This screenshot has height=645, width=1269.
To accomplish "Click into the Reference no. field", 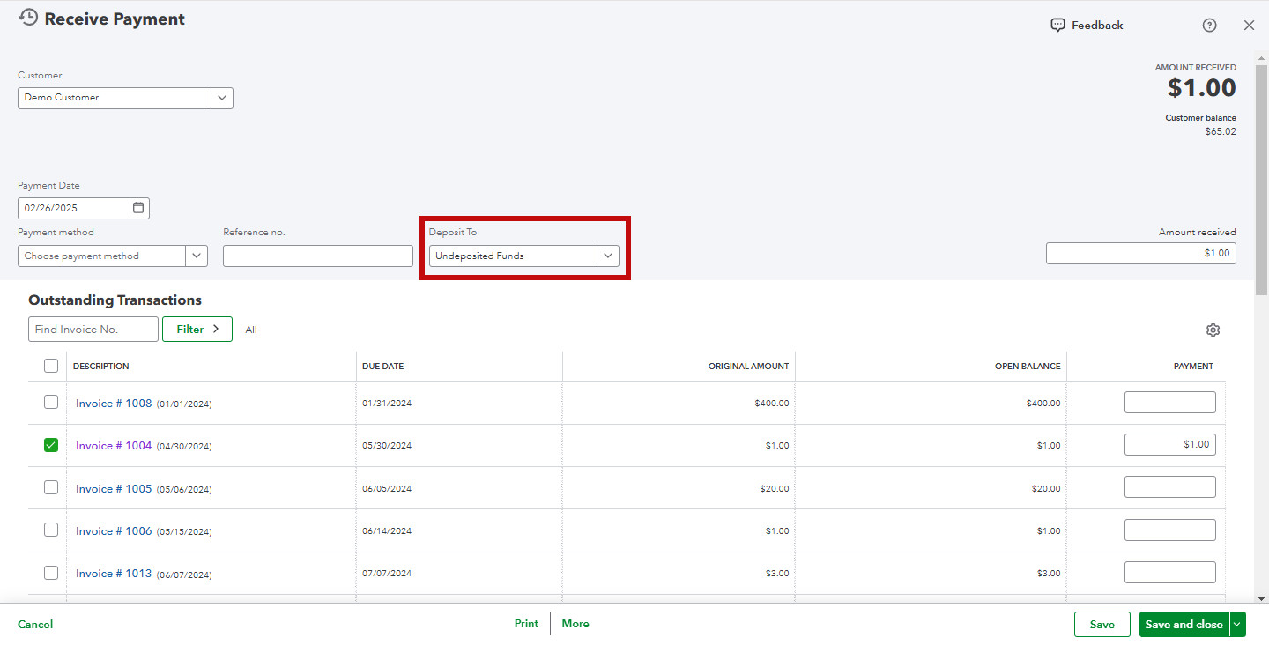I will (x=318, y=256).
